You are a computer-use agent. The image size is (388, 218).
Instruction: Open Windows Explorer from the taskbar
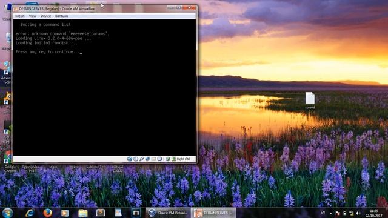click(83, 213)
